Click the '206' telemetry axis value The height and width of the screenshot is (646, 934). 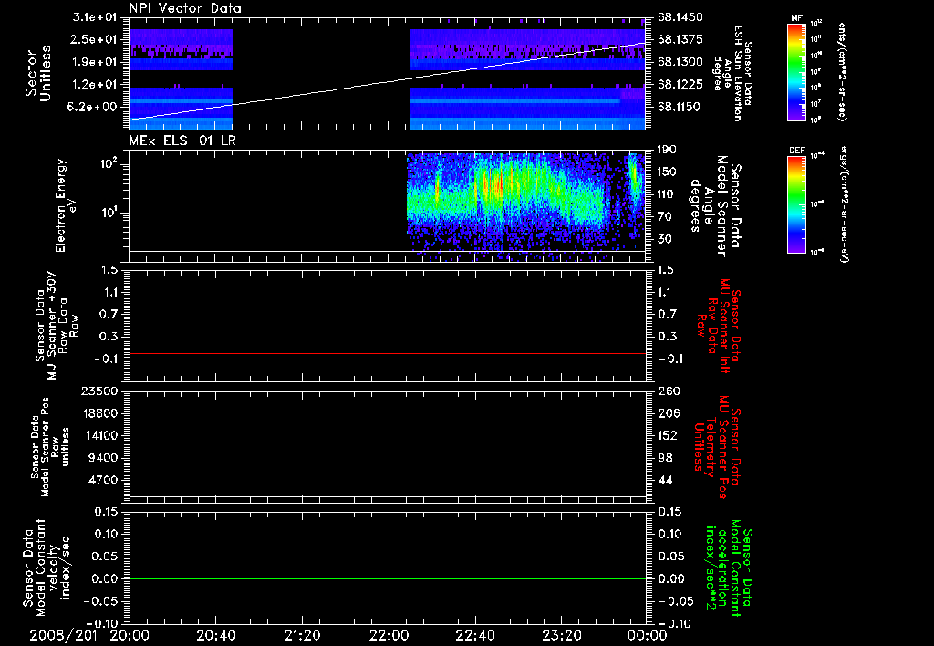click(668, 413)
